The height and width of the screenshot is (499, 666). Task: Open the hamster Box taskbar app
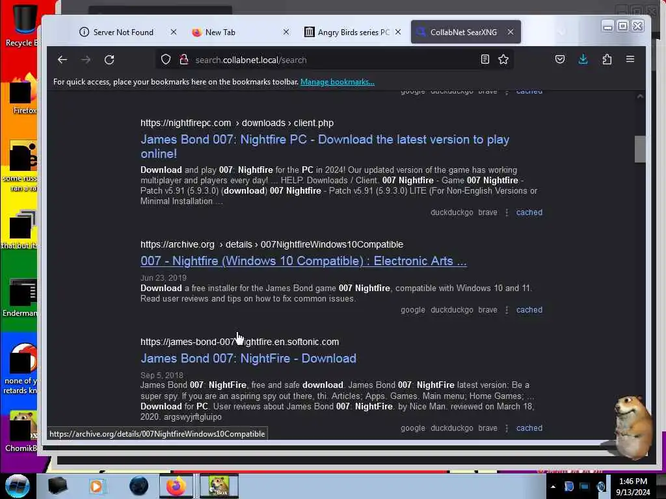coord(219,486)
